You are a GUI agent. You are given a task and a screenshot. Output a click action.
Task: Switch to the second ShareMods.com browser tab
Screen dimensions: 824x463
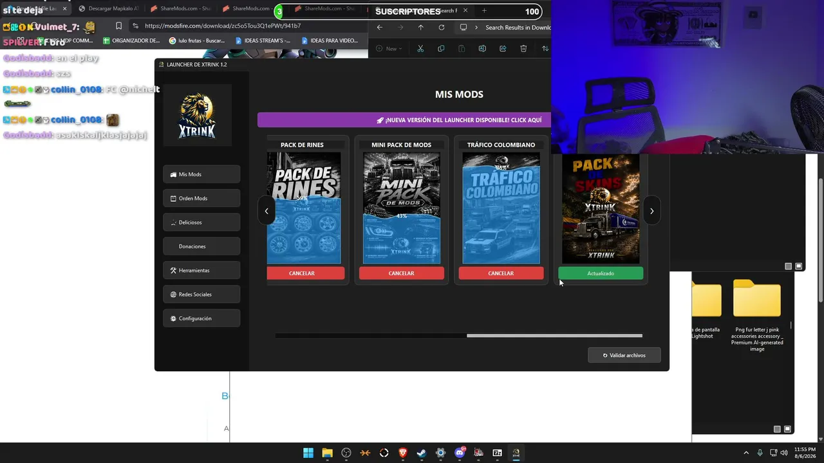coord(251,9)
